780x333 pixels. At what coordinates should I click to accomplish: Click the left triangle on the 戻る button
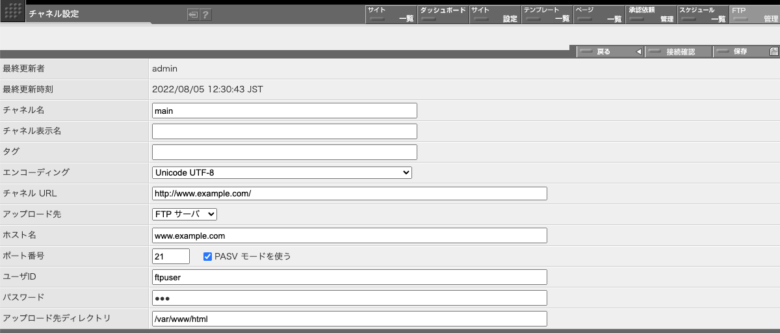point(638,52)
